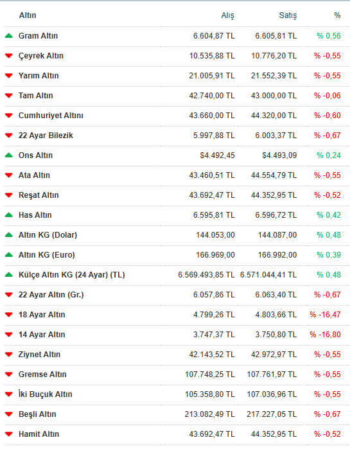Click the Beşli Altın satış price

click(x=272, y=414)
